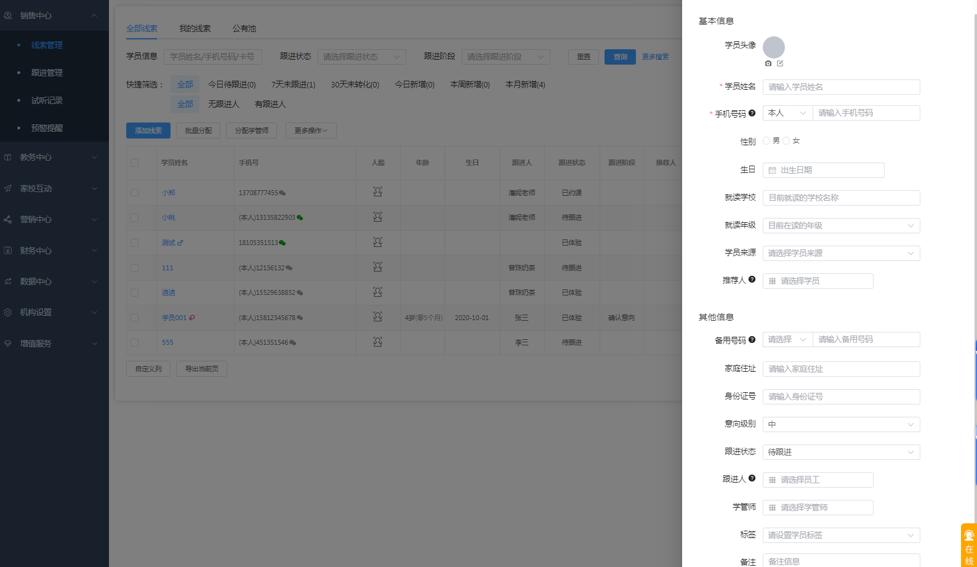This screenshot has height=567, width=977.
Task: Open the 本人 phone owner dropdown
Action: pyautogui.click(x=787, y=113)
